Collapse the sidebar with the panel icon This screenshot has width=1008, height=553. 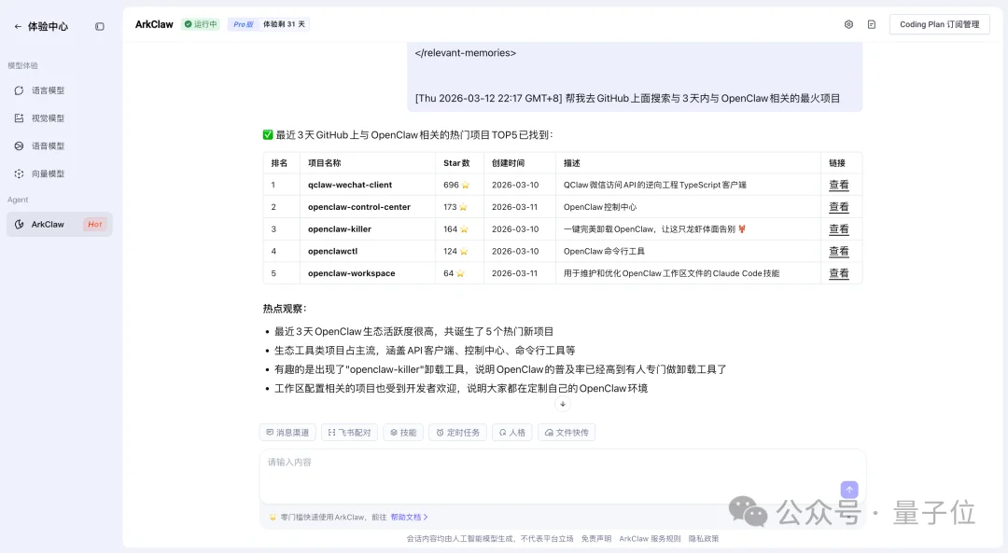tap(100, 26)
